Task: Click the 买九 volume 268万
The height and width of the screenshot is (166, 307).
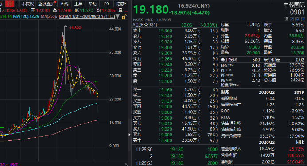Action: [190, 135]
